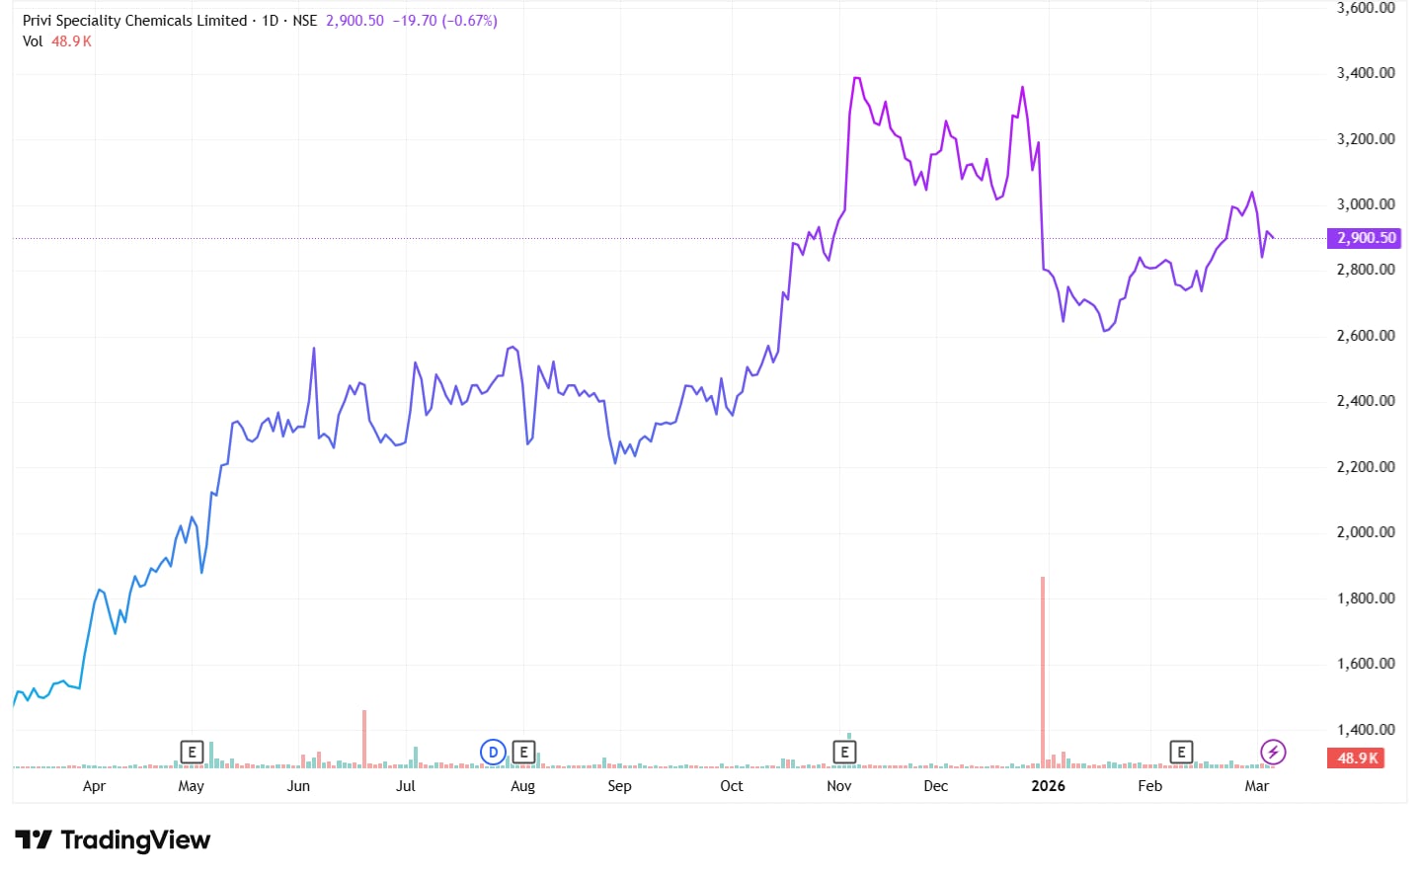Open the dividend D marker before August
Image resolution: width=1420 pixels, height=877 pixels.
[493, 753]
